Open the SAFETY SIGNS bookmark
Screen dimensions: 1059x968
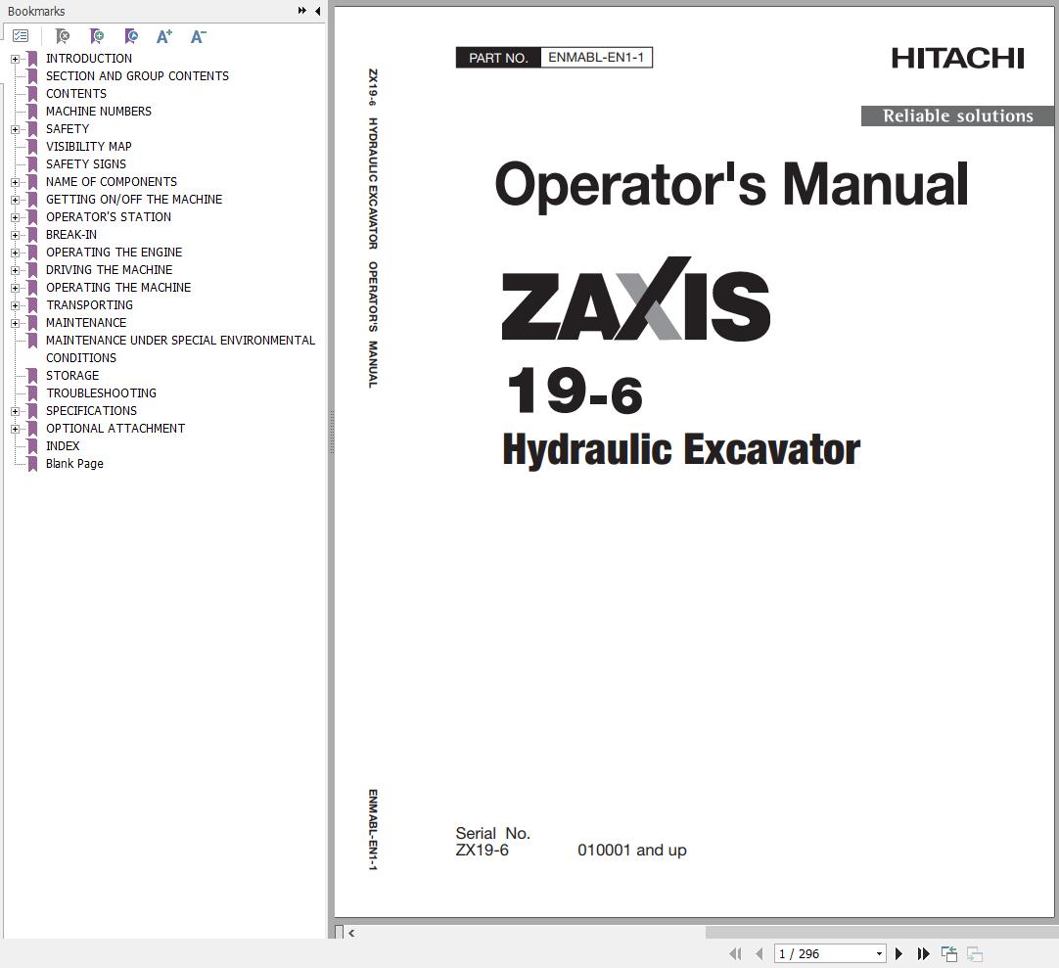[86, 164]
